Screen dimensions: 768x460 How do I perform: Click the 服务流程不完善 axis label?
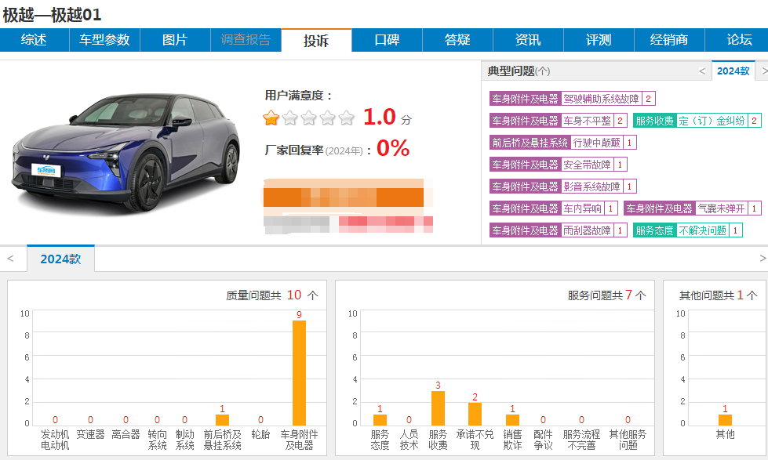tap(581, 440)
